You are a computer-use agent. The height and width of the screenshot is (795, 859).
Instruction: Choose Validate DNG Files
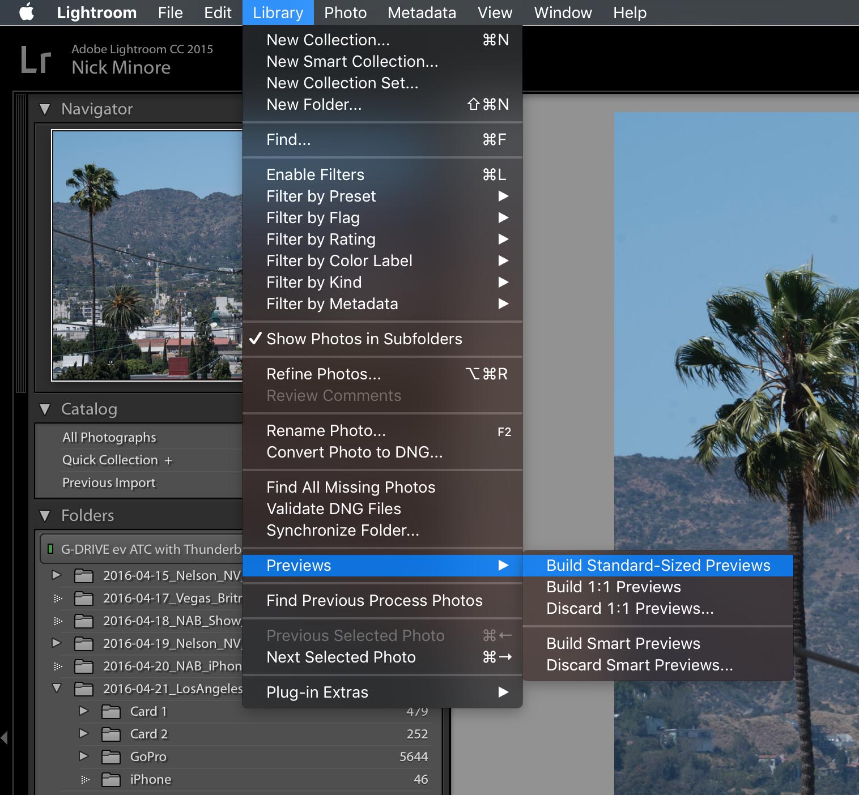(x=382, y=508)
